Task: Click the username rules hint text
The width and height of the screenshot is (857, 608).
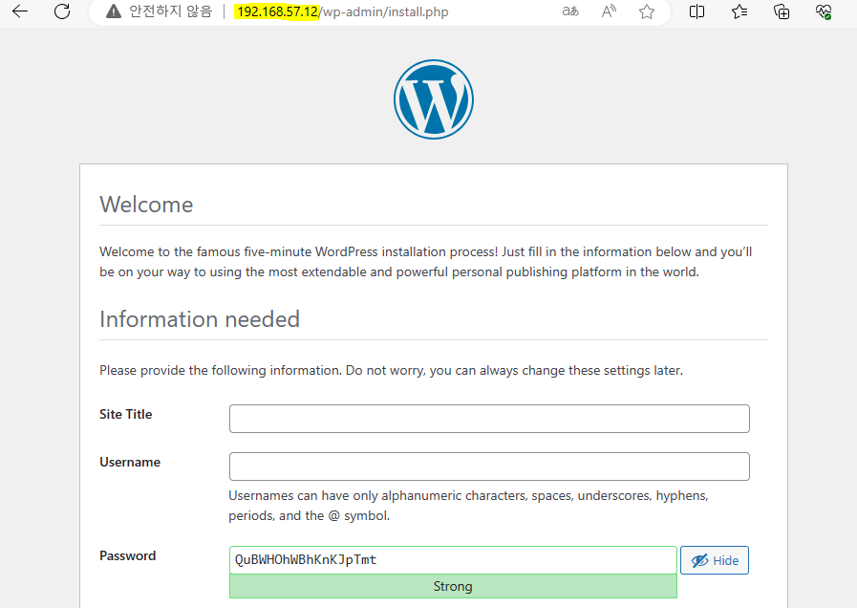Action: (x=468, y=506)
